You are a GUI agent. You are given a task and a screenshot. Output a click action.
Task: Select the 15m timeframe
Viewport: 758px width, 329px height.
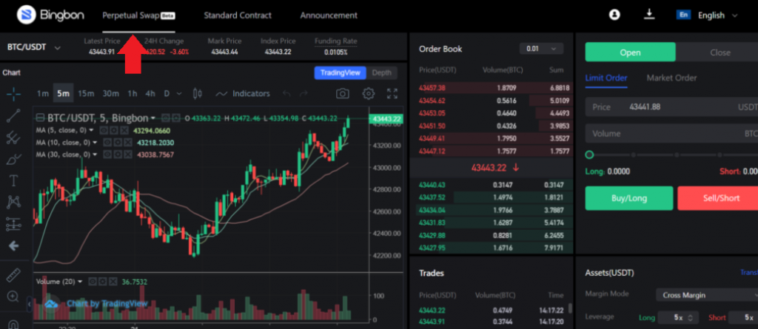click(86, 93)
